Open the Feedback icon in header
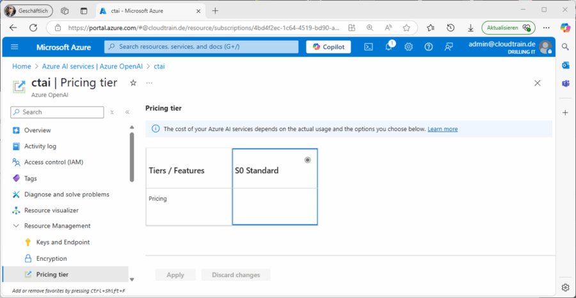This screenshot has width=576, height=298. click(x=448, y=47)
